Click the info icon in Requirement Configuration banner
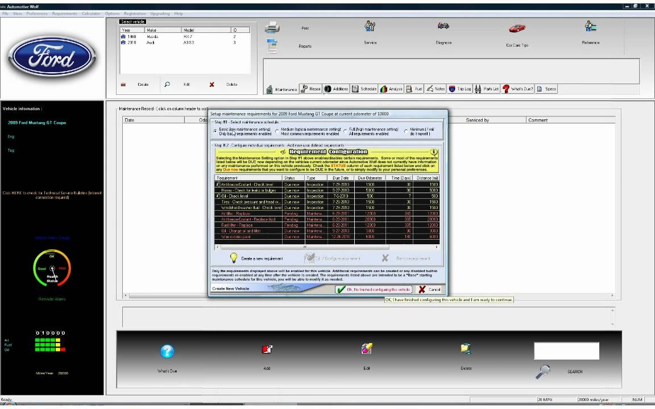This screenshot has height=409, width=655. (434, 152)
